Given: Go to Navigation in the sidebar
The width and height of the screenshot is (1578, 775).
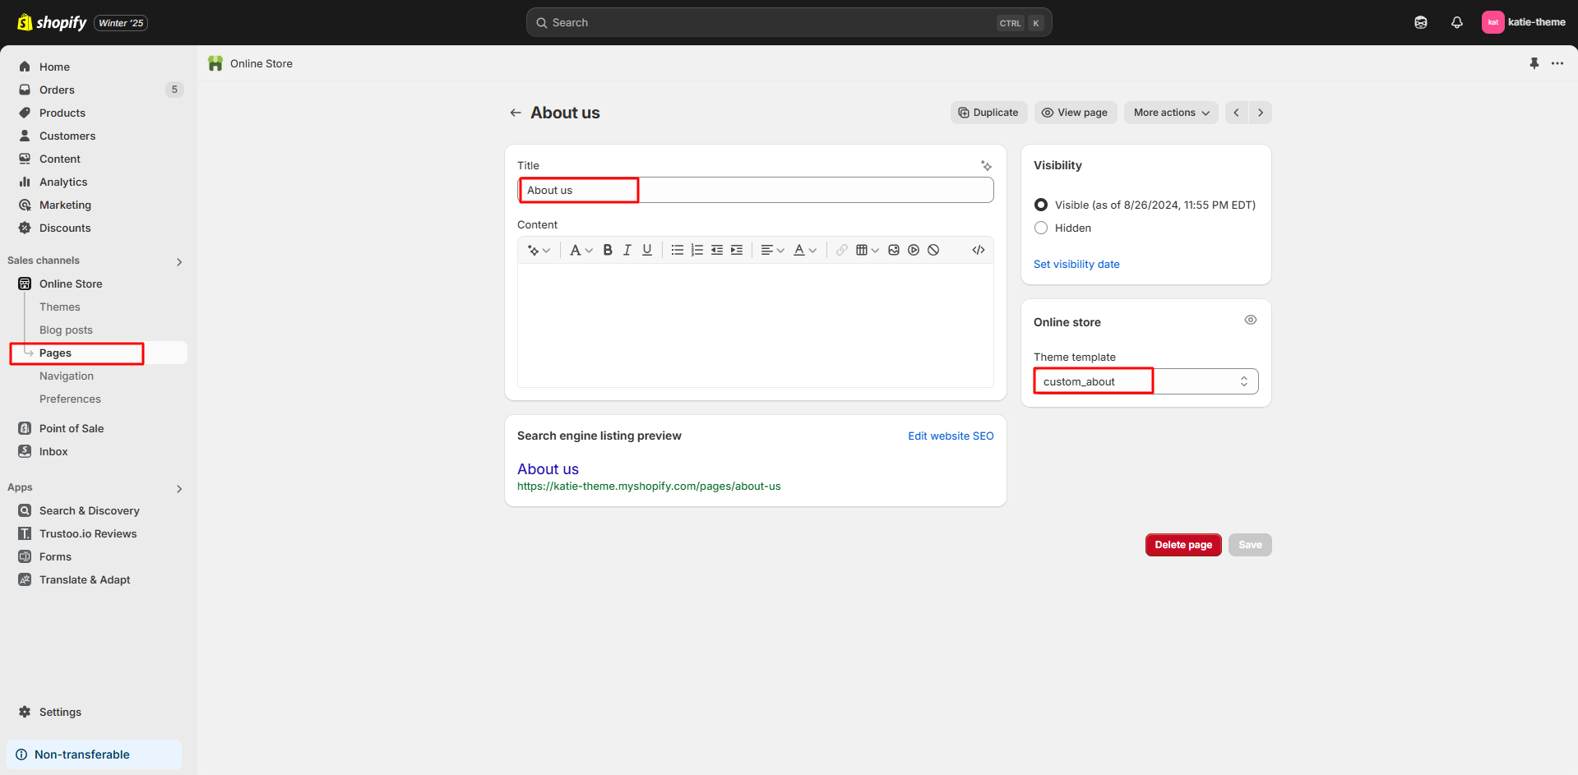Looking at the screenshot, I should (67, 376).
